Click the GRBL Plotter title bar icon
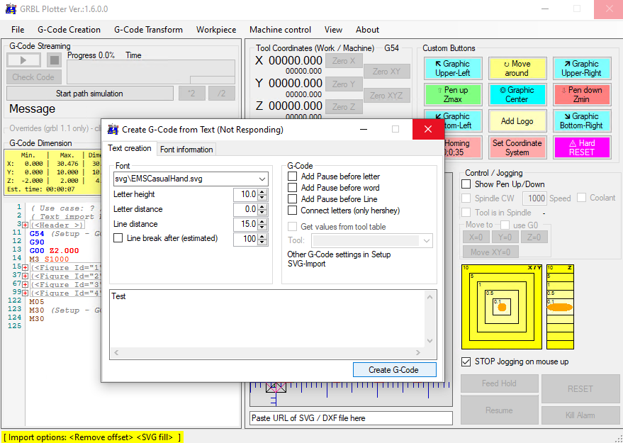This screenshot has width=623, height=443. coord(9,9)
